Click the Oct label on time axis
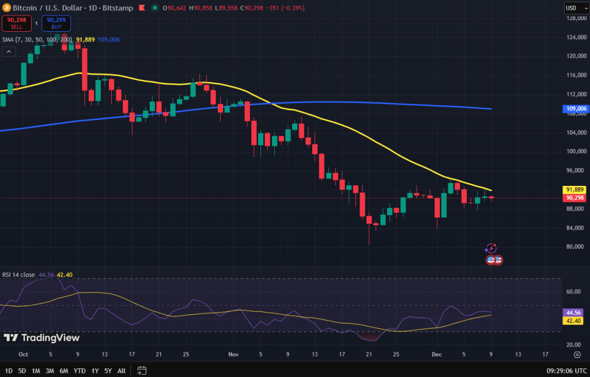The image size is (590, 377). [23, 355]
